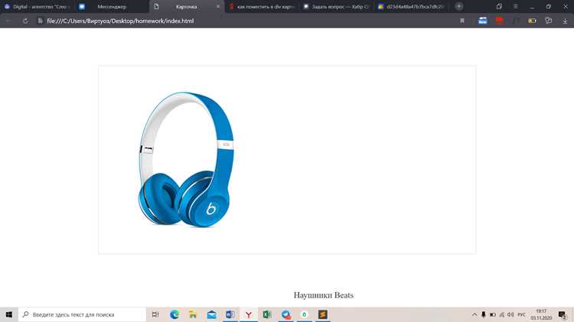The height and width of the screenshot is (322, 574).
Task: Open the green circular app in taskbar
Action: point(304,314)
